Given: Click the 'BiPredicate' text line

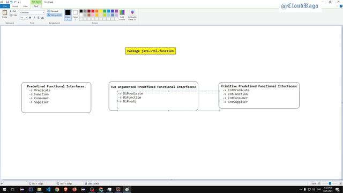Looking at the screenshot, I should (x=133, y=93).
